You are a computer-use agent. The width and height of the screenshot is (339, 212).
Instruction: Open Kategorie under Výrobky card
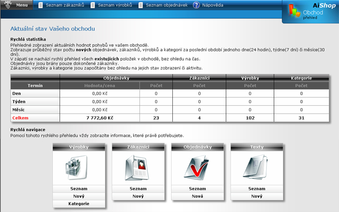[x=79, y=204]
